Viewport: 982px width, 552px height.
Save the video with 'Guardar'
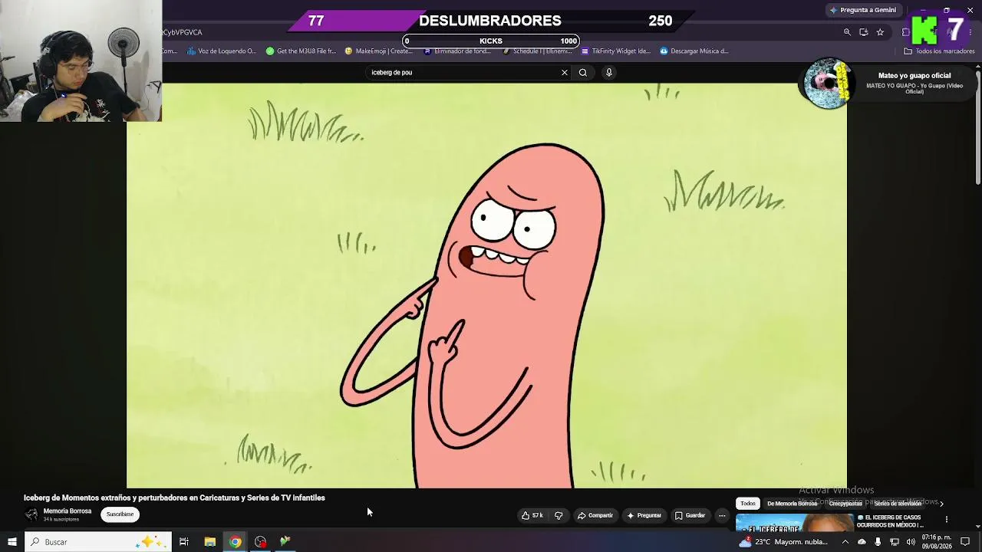click(x=690, y=515)
